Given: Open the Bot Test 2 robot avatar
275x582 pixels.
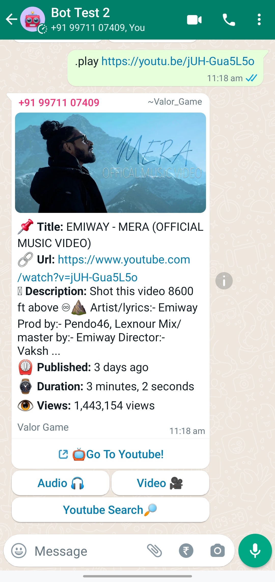Looking at the screenshot, I should tap(33, 19).
